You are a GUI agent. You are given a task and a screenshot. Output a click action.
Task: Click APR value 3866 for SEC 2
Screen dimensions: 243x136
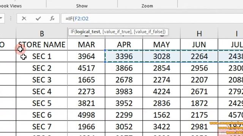(124, 68)
